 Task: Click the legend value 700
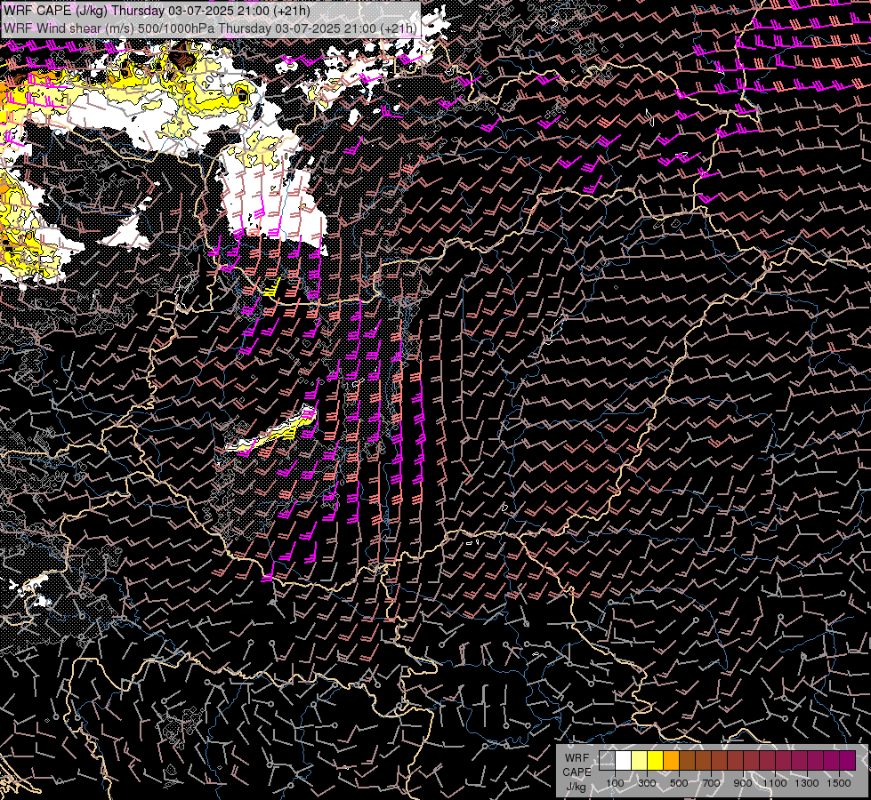[711, 783]
